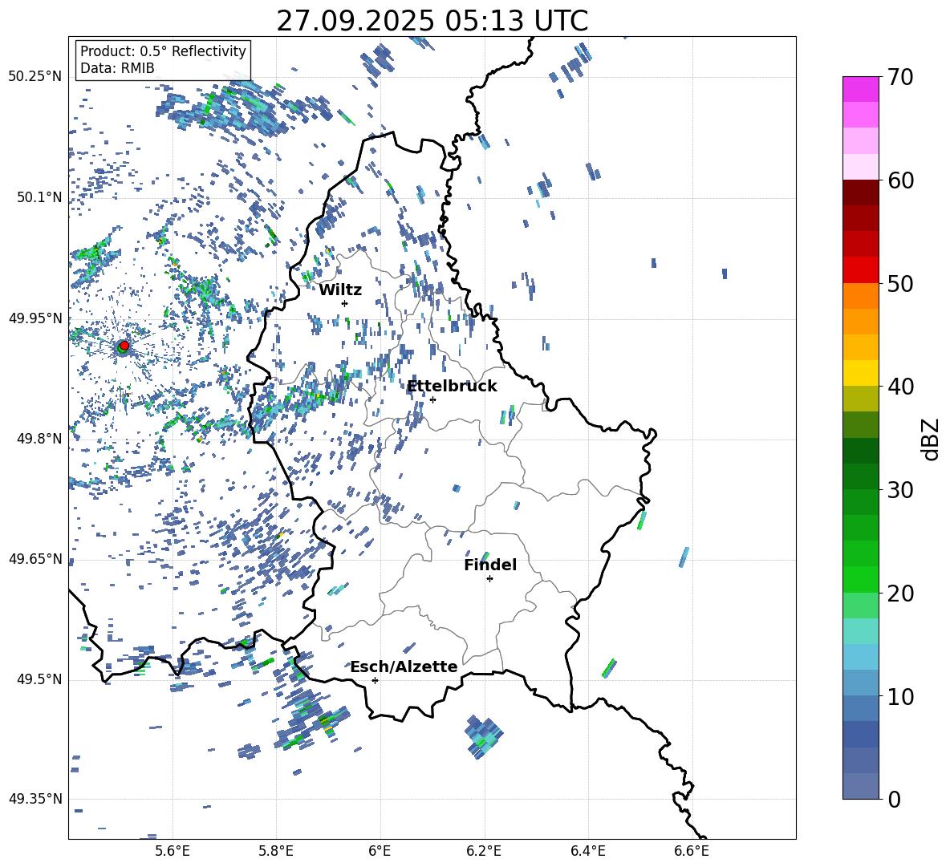Click the 6.4°E longitude label

pyautogui.click(x=588, y=851)
